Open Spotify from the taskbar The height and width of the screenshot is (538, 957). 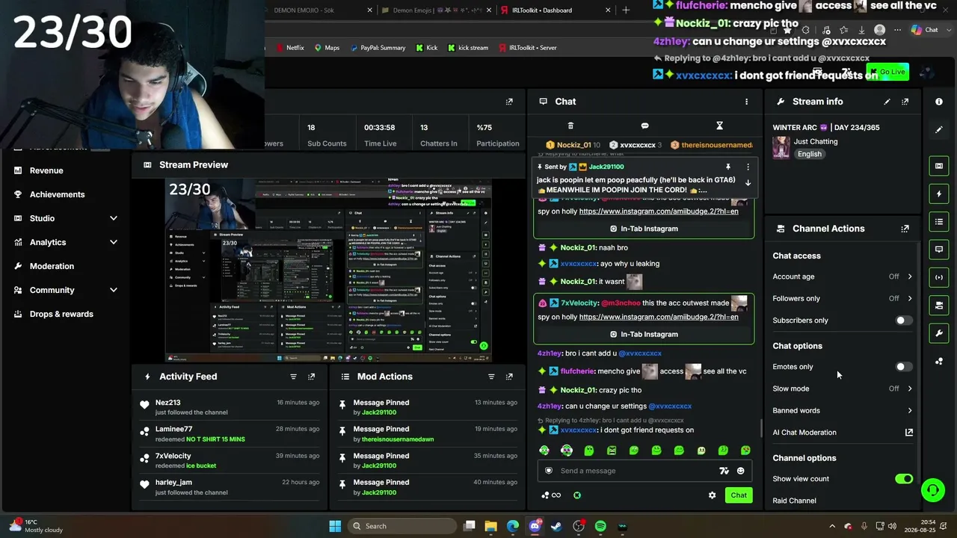600,526
